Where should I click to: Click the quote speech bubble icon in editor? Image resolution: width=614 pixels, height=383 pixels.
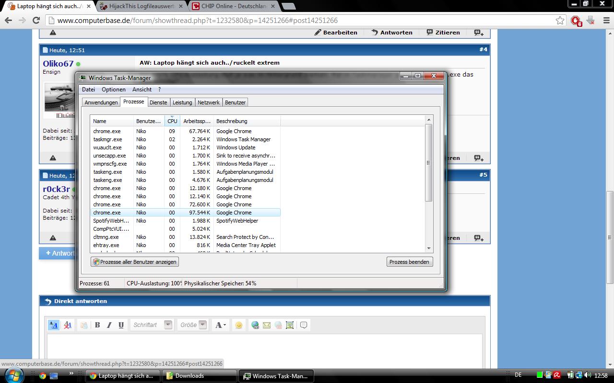[304, 325]
